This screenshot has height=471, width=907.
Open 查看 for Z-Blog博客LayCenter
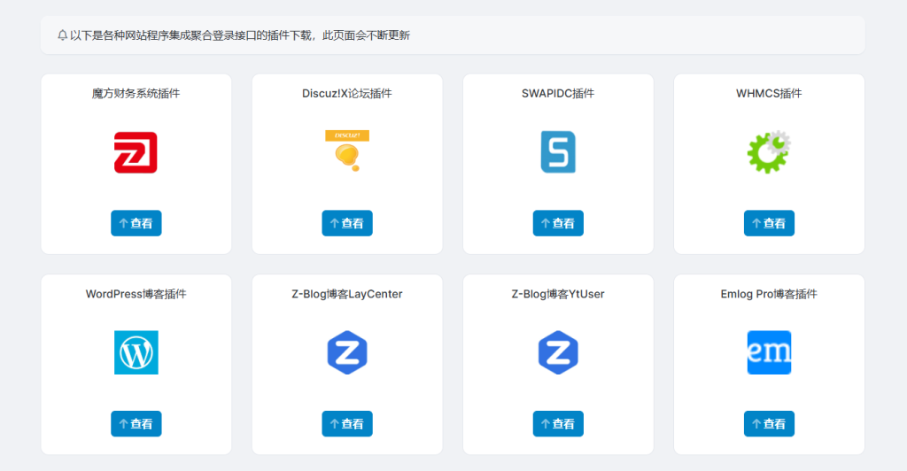tap(347, 423)
